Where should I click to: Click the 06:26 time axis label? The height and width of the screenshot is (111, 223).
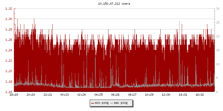pos(115,95)
